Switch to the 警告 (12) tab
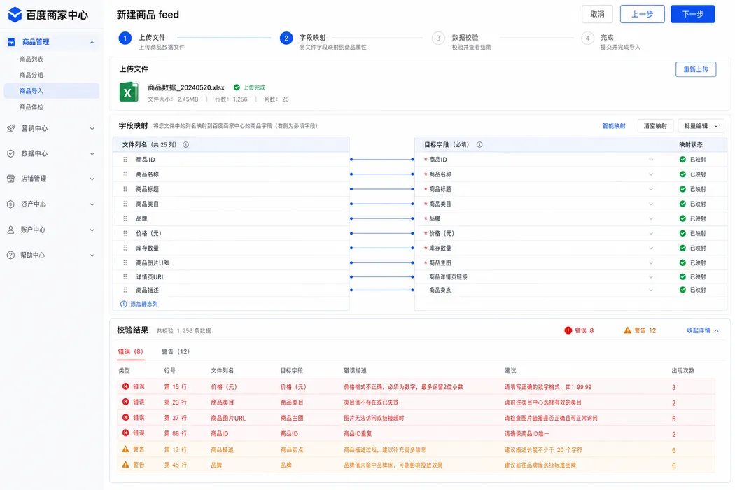Screen dimensions: 735x490 click(175, 351)
